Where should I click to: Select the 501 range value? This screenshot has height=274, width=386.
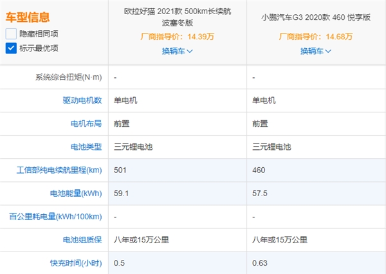120,170
